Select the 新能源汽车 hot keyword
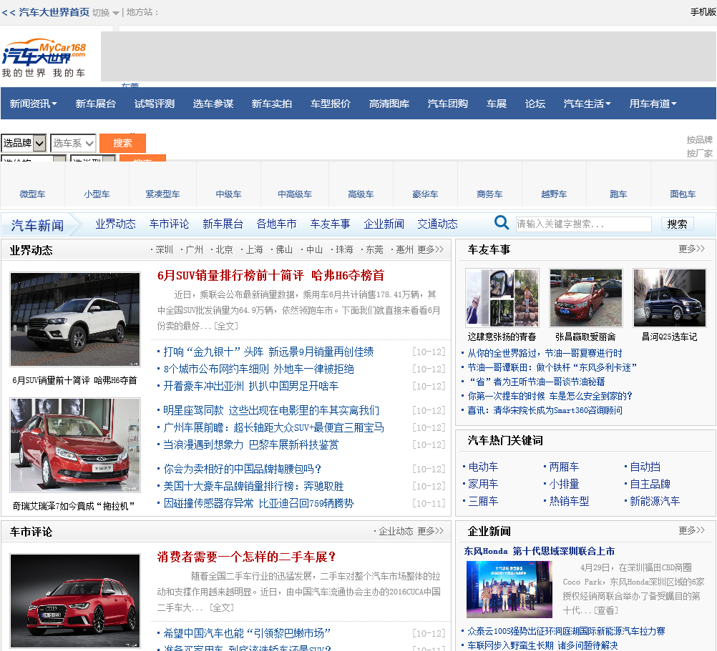This screenshot has height=651, width=717. point(654,501)
